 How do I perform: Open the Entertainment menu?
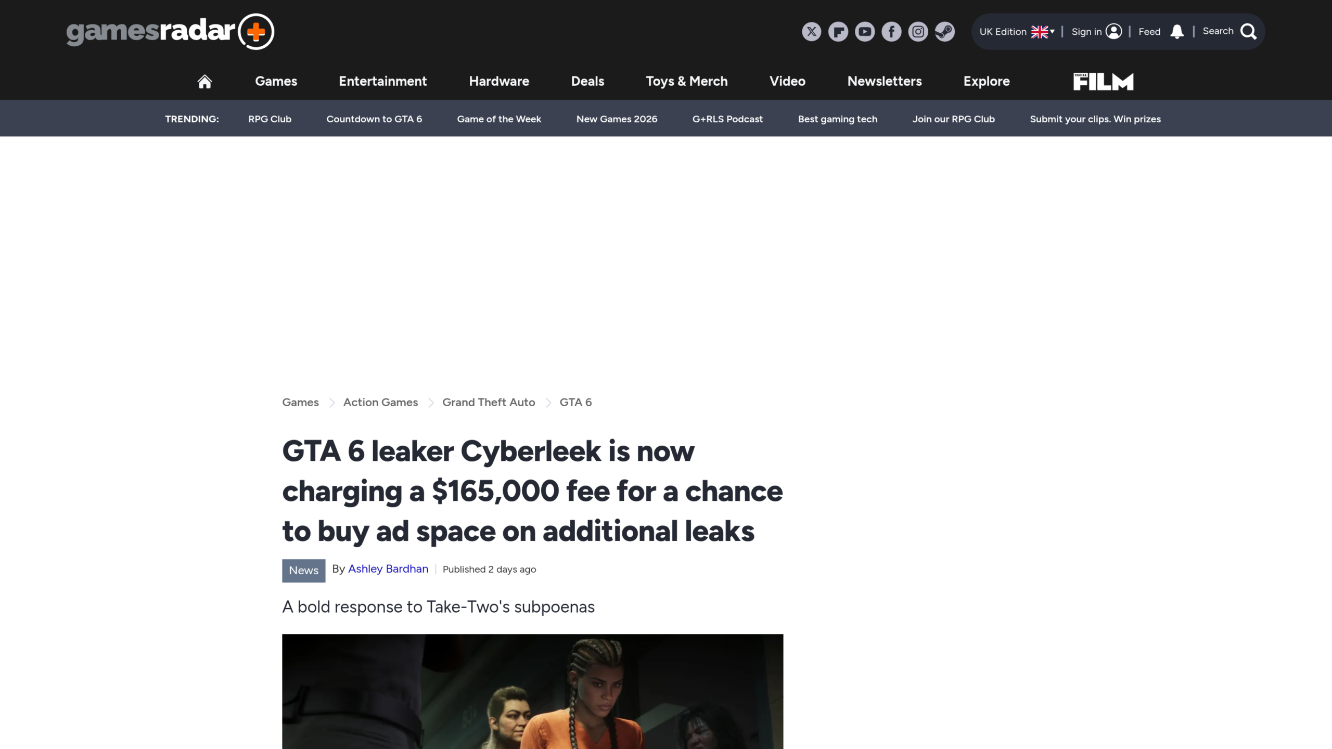click(382, 81)
